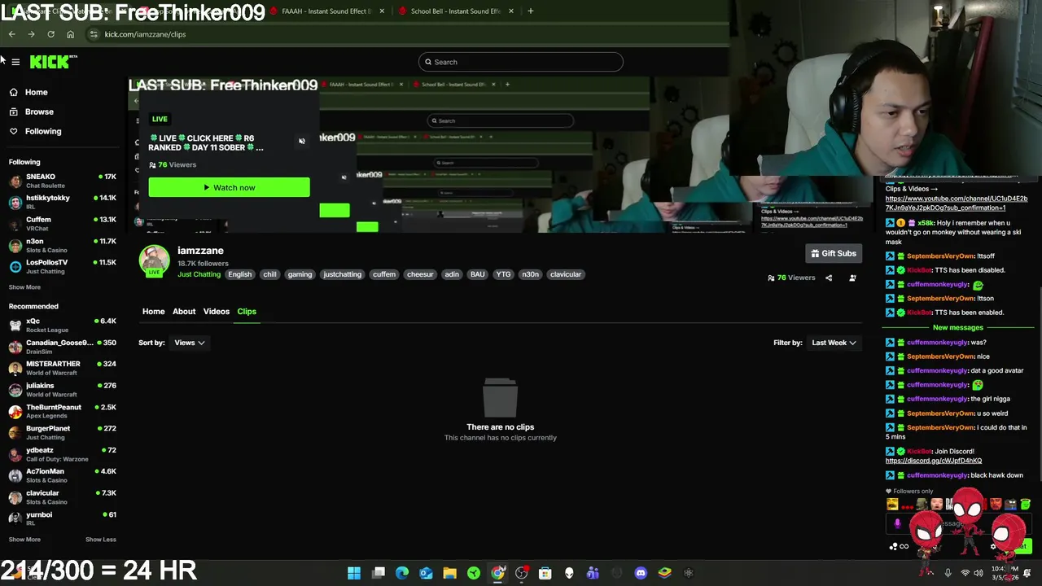Switch to the channel Home tab
Image resolution: width=1042 pixels, height=586 pixels.
[153, 312]
